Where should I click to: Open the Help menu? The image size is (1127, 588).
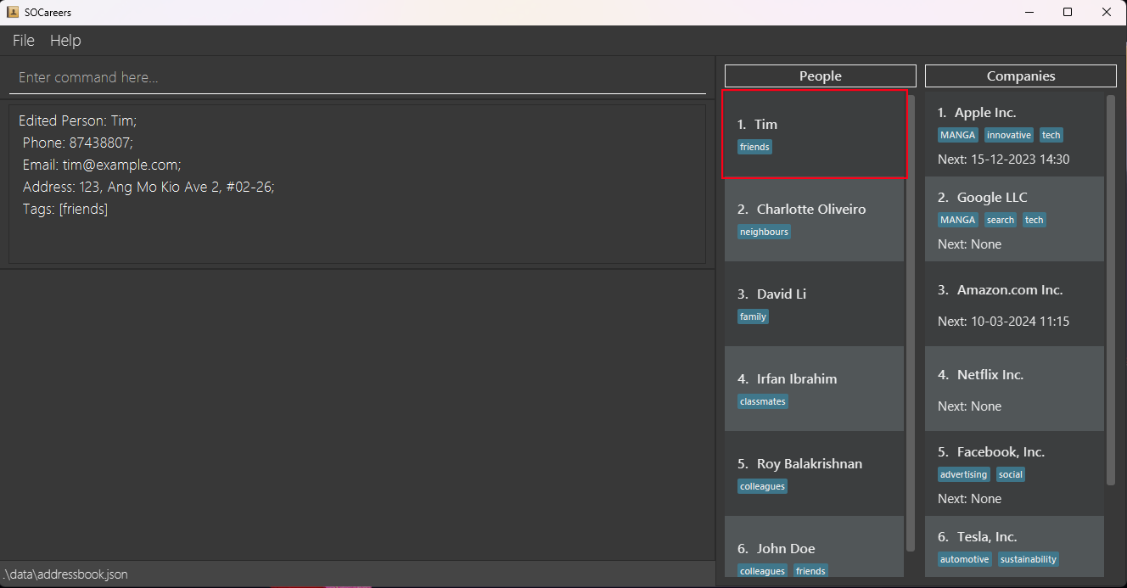coord(65,40)
